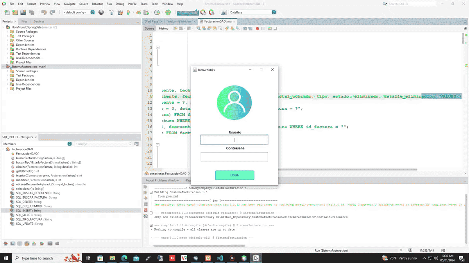Click the green Run Project icon

[129, 12]
